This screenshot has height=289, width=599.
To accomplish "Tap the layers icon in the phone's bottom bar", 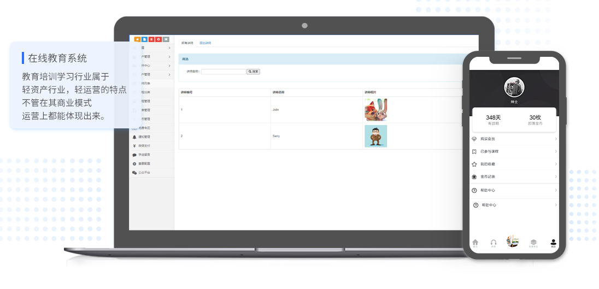I will pyautogui.click(x=533, y=242).
